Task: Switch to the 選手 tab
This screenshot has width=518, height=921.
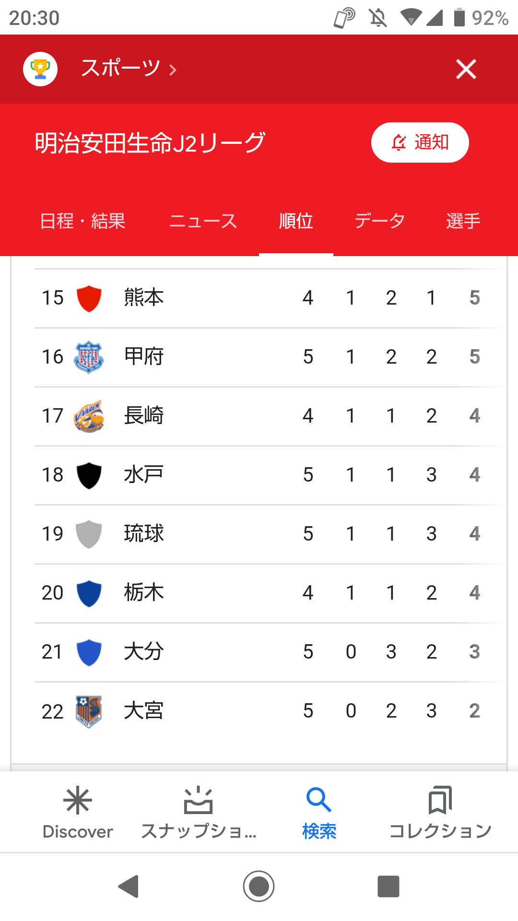Action: [x=463, y=221]
